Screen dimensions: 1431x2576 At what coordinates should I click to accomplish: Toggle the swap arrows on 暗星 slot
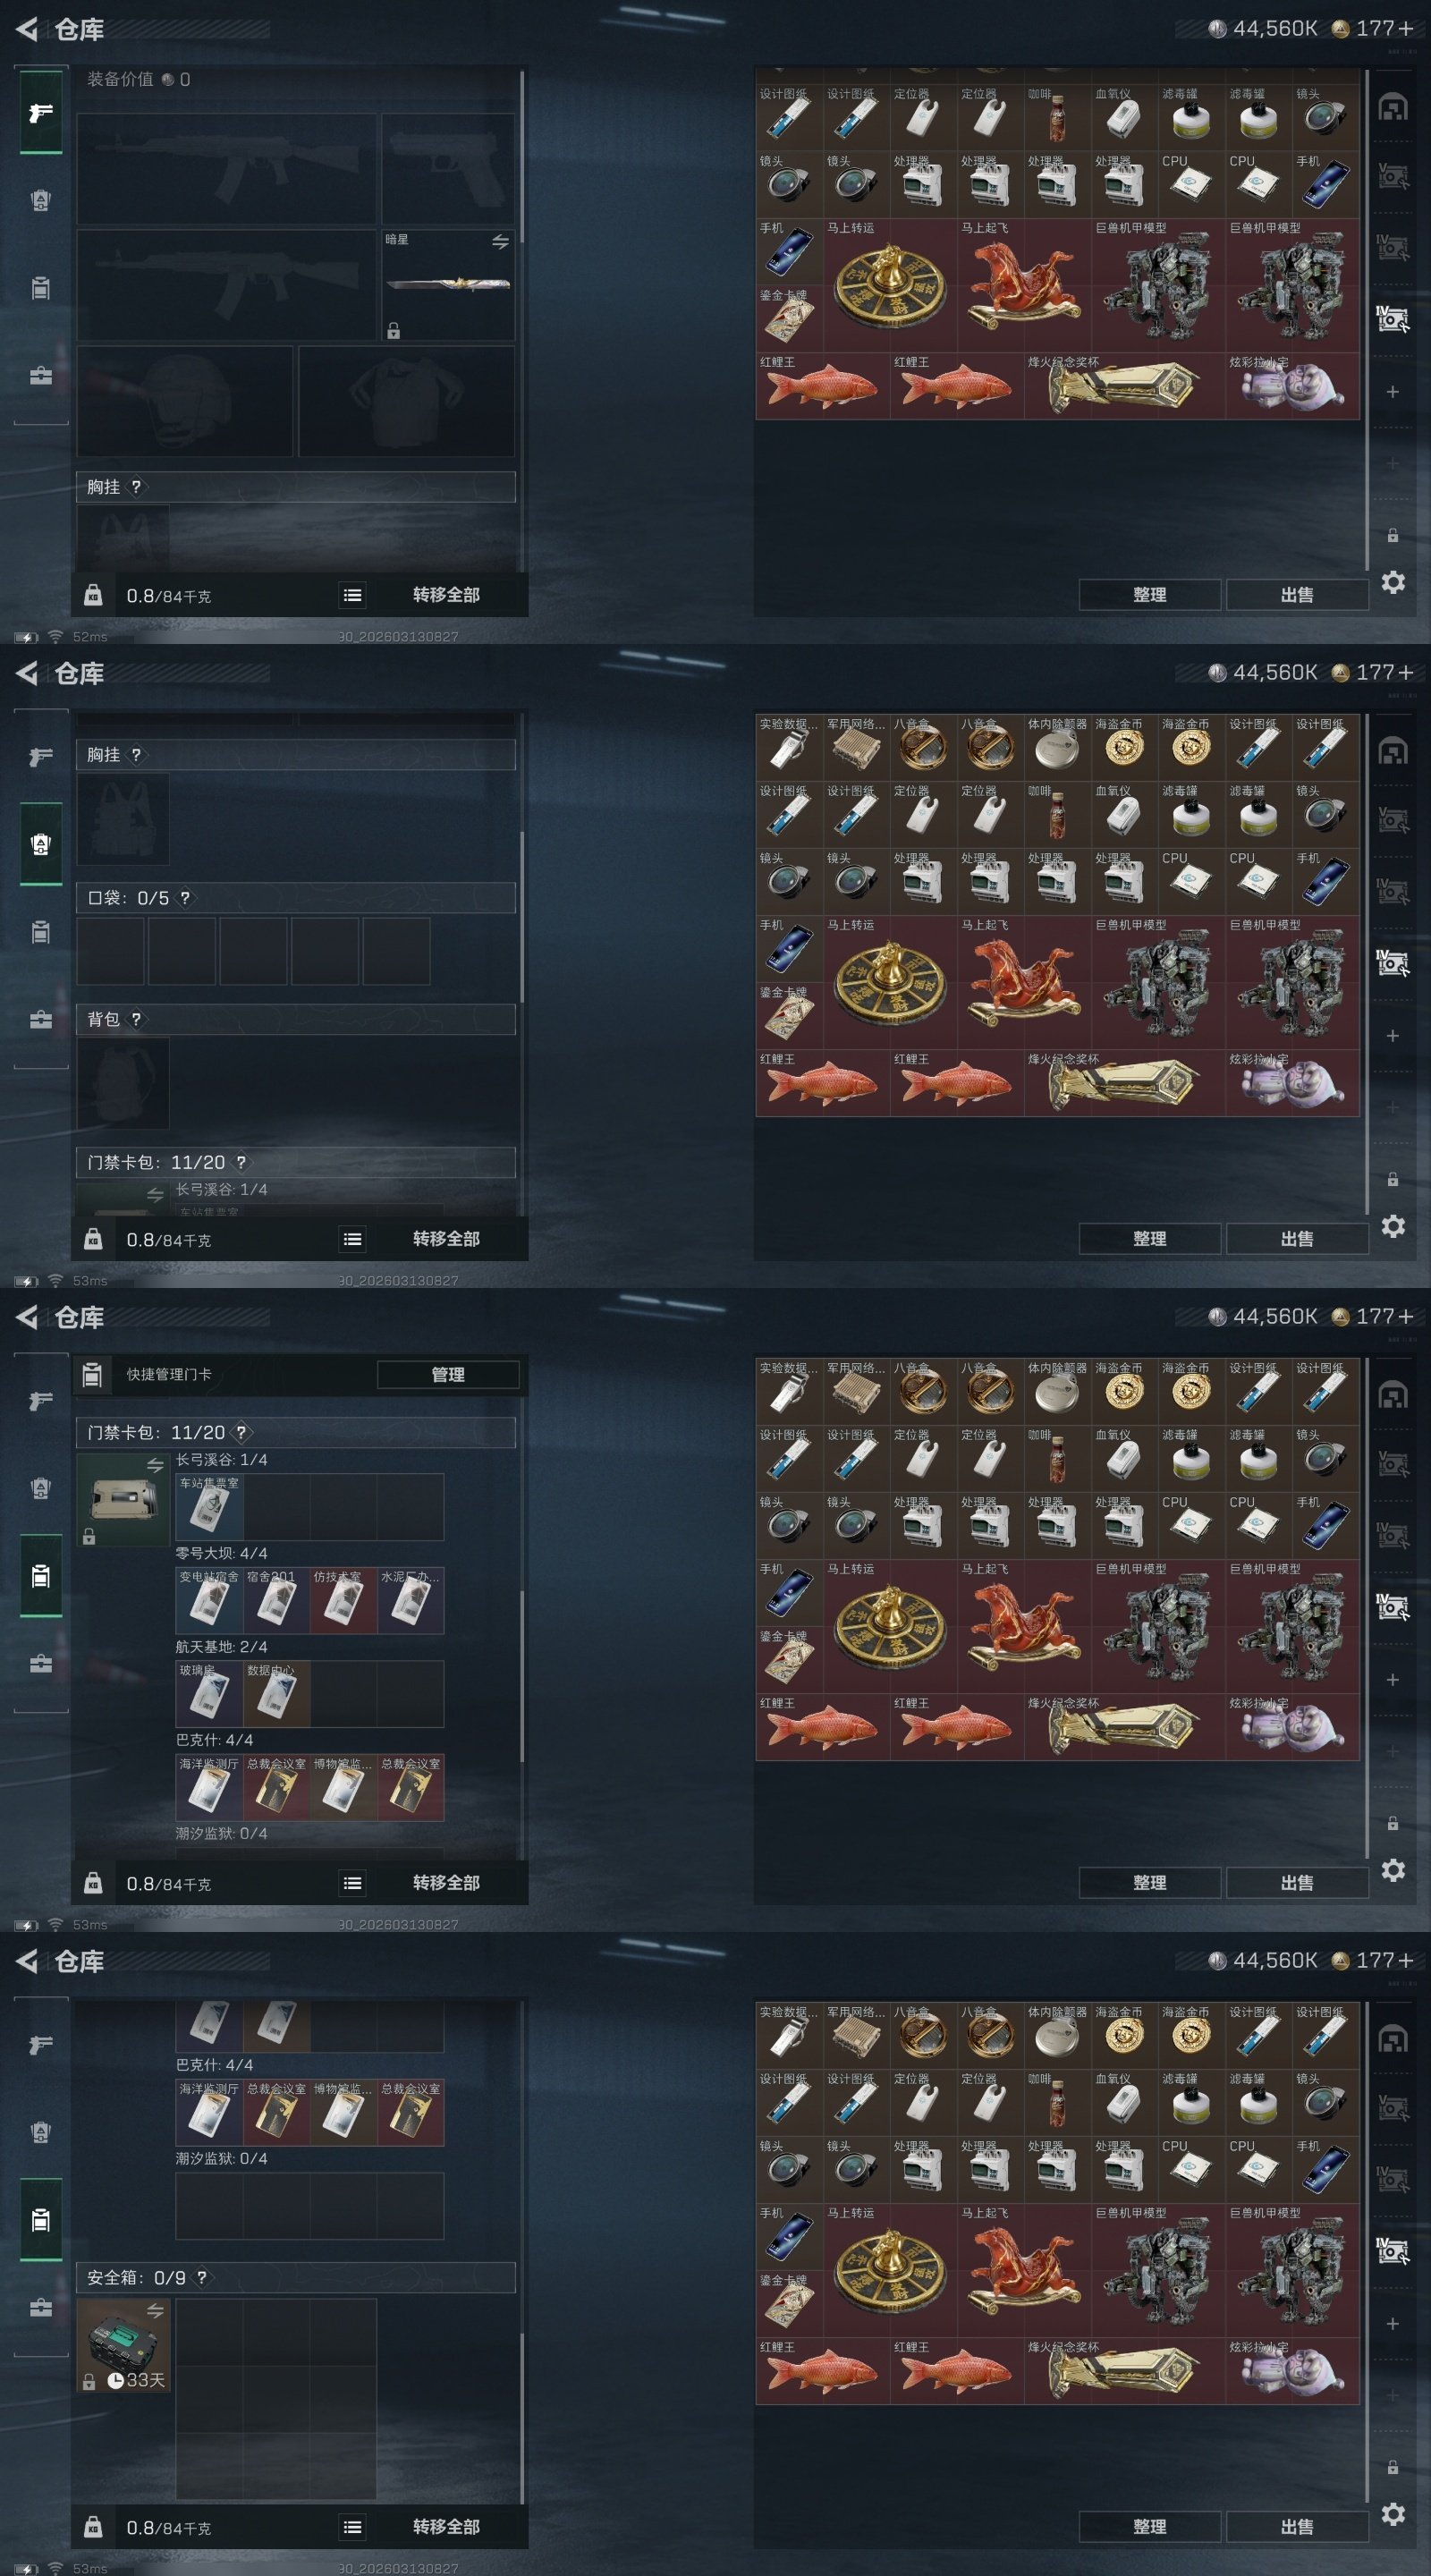click(500, 242)
